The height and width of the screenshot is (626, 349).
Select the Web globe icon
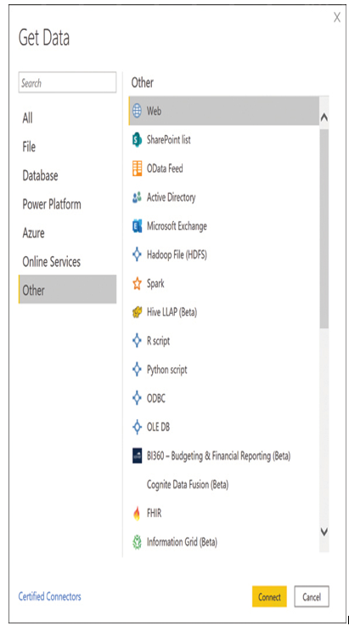(x=137, y=111)
